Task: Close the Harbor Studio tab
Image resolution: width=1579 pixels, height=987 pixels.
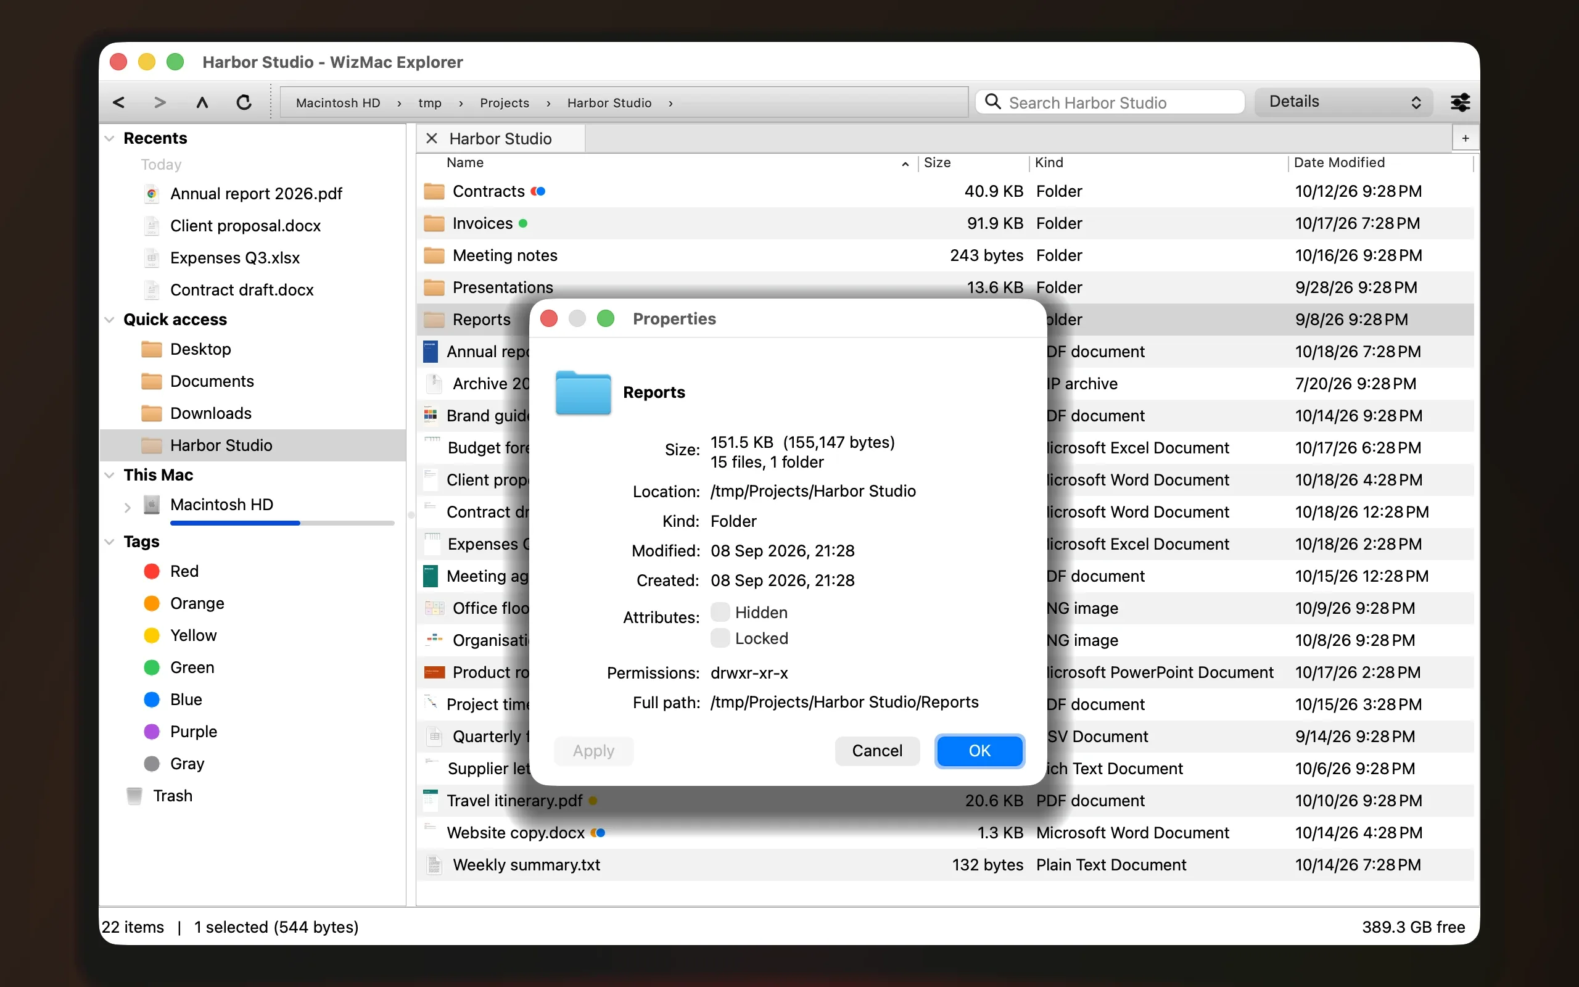Action: 431,138
